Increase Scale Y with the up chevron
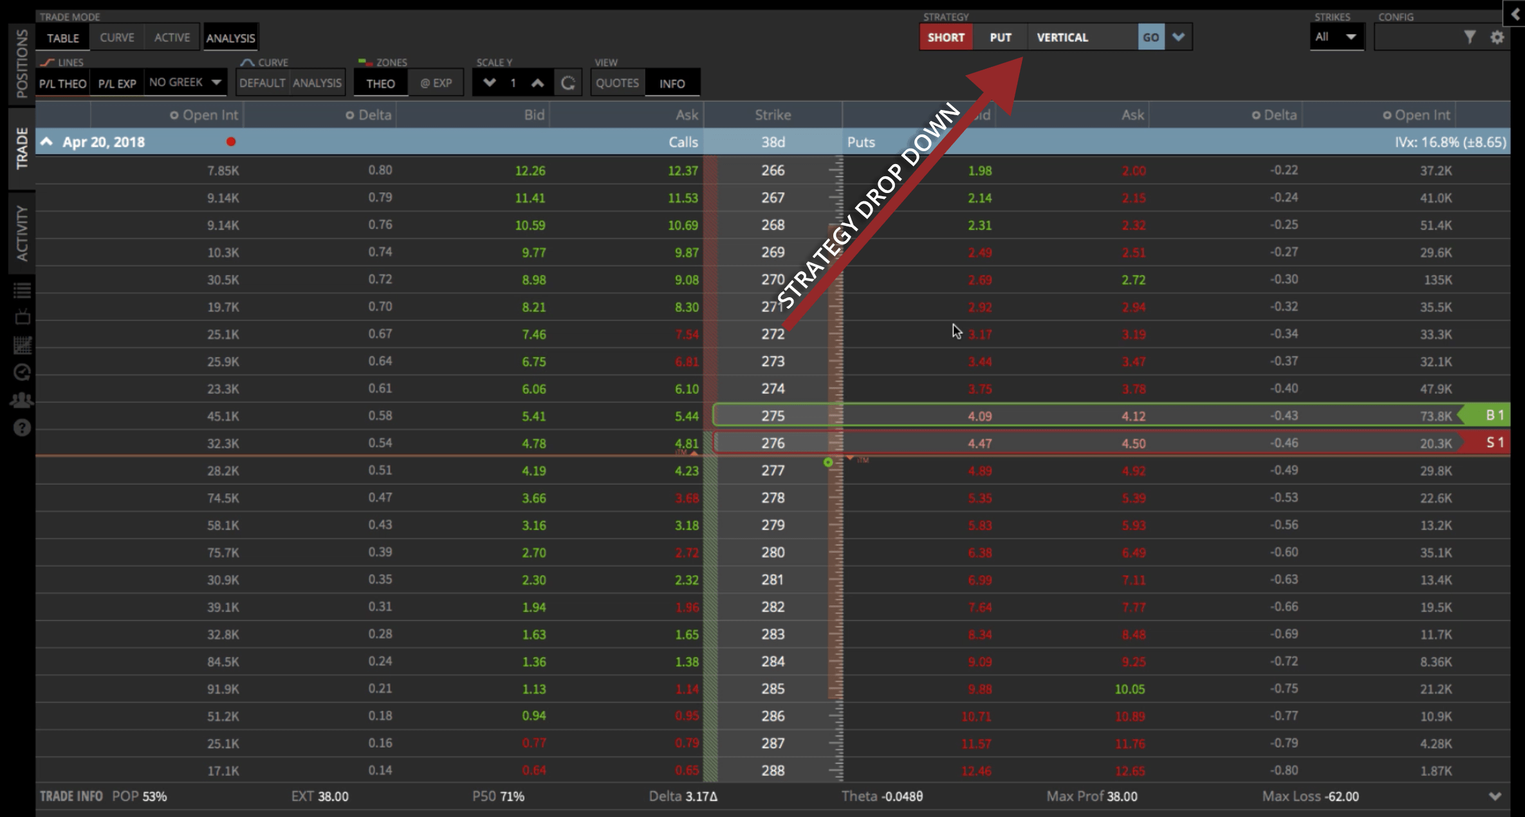This screenshot has height=817, width=1525. (x=537, y=83)
